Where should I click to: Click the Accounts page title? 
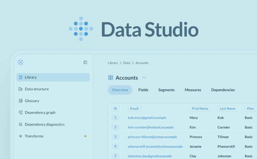(x=127, y=77)
